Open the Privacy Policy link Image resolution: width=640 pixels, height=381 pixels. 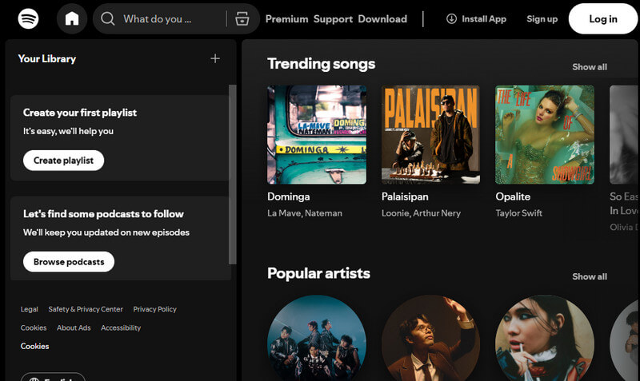pyautogui.click(x=154, y=309)
